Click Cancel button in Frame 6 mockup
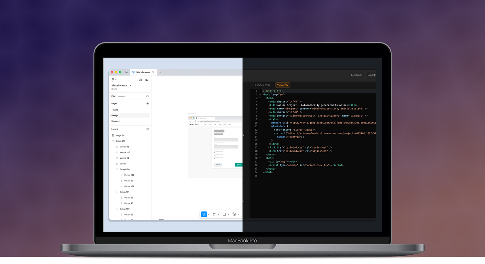 point(218,165)
